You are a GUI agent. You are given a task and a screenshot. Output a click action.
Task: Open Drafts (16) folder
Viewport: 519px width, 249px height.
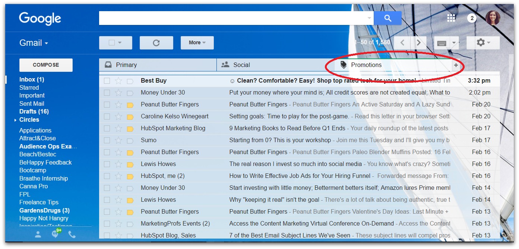pos(34,112)
